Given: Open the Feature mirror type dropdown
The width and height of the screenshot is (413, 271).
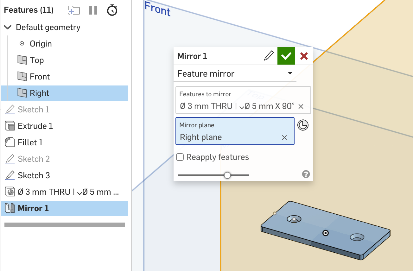Looking at the screenshot, I should click(x=235, y=74).
